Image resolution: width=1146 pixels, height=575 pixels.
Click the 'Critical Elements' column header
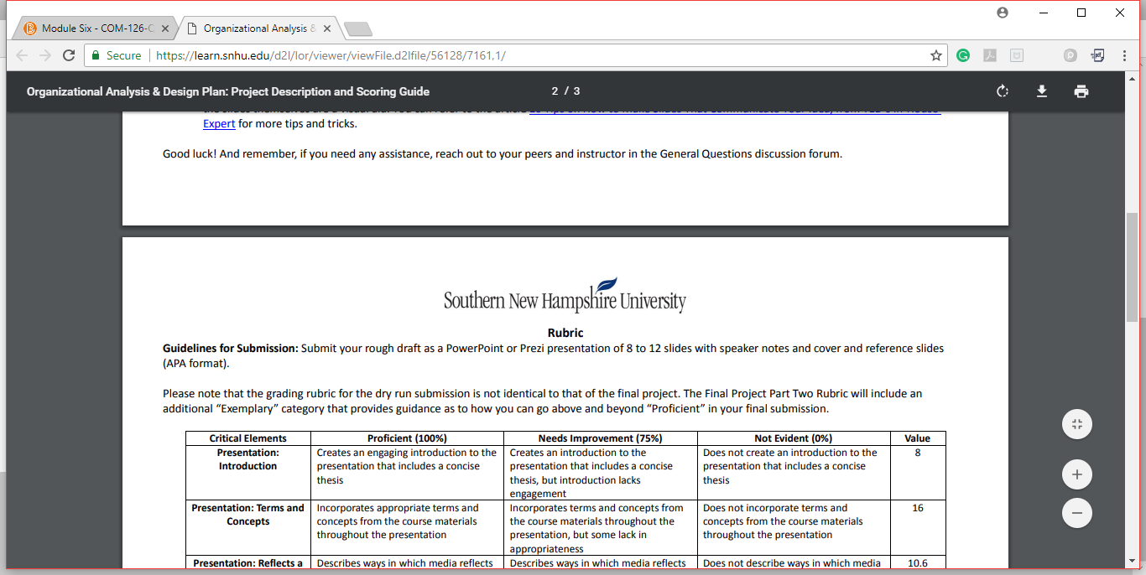tap(248, 438)
